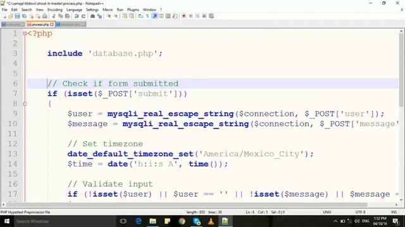Open the File menu
Screen dimensions: 405x227
(x=4, y=9)
